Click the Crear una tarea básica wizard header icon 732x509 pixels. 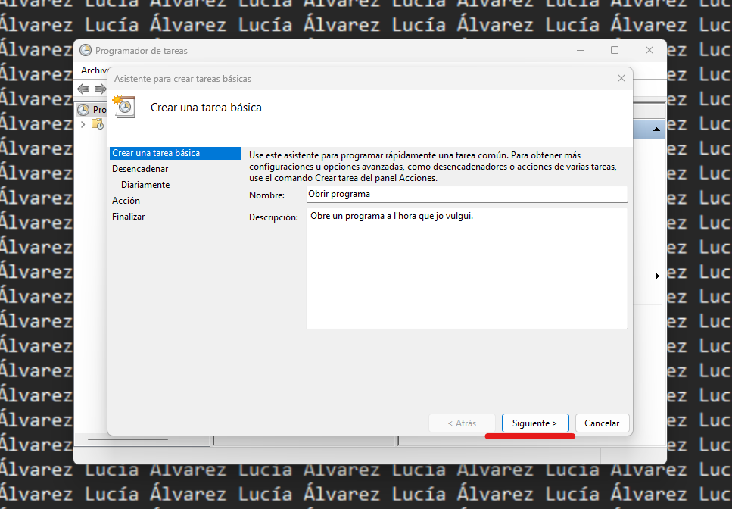123,106
